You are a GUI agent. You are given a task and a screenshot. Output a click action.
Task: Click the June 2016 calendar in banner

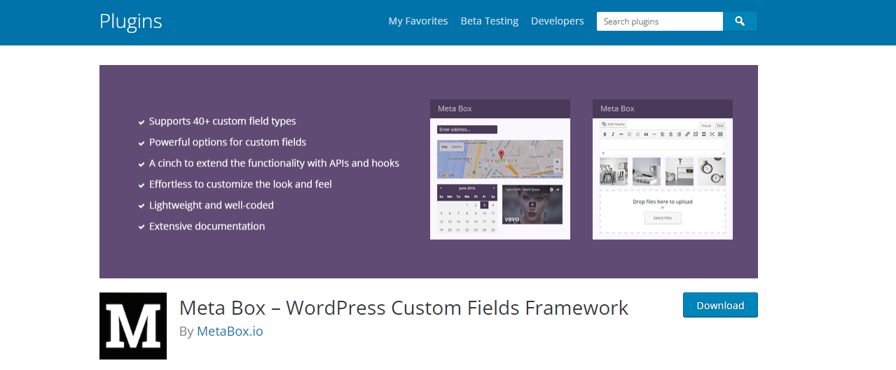(467, 209)
